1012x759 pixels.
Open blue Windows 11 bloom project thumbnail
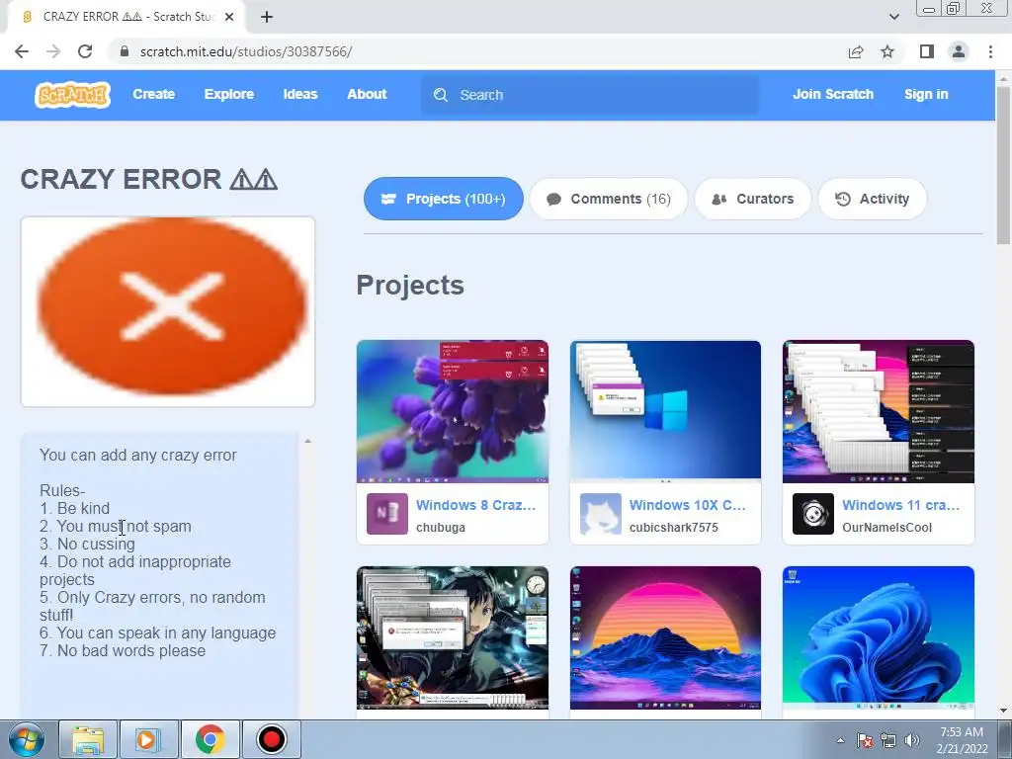click(x=879, y=637)
